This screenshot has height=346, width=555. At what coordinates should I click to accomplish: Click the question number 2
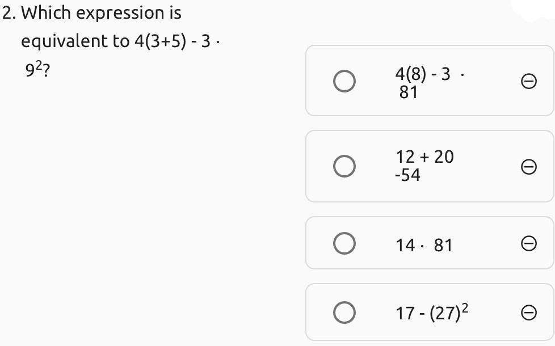pyautogui.click(x=8, y=13)
